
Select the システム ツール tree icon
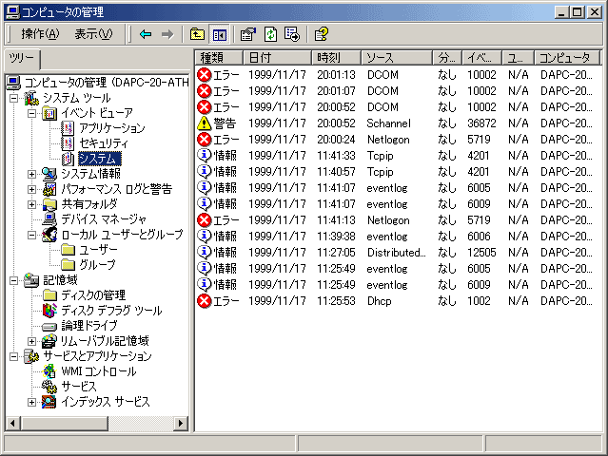pos(31,98)
